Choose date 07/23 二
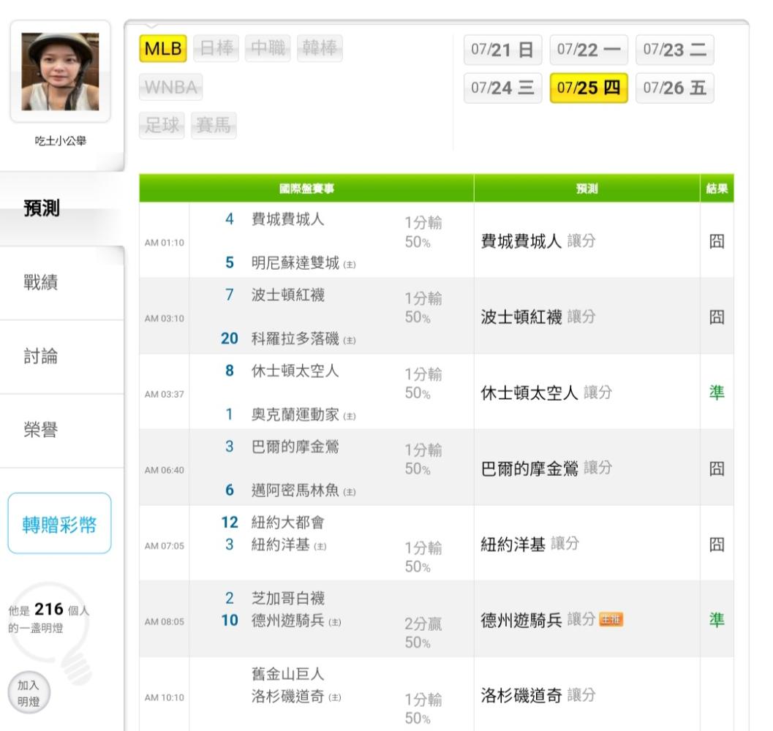Screen dimensions: 773x731 tap(675, 50)
